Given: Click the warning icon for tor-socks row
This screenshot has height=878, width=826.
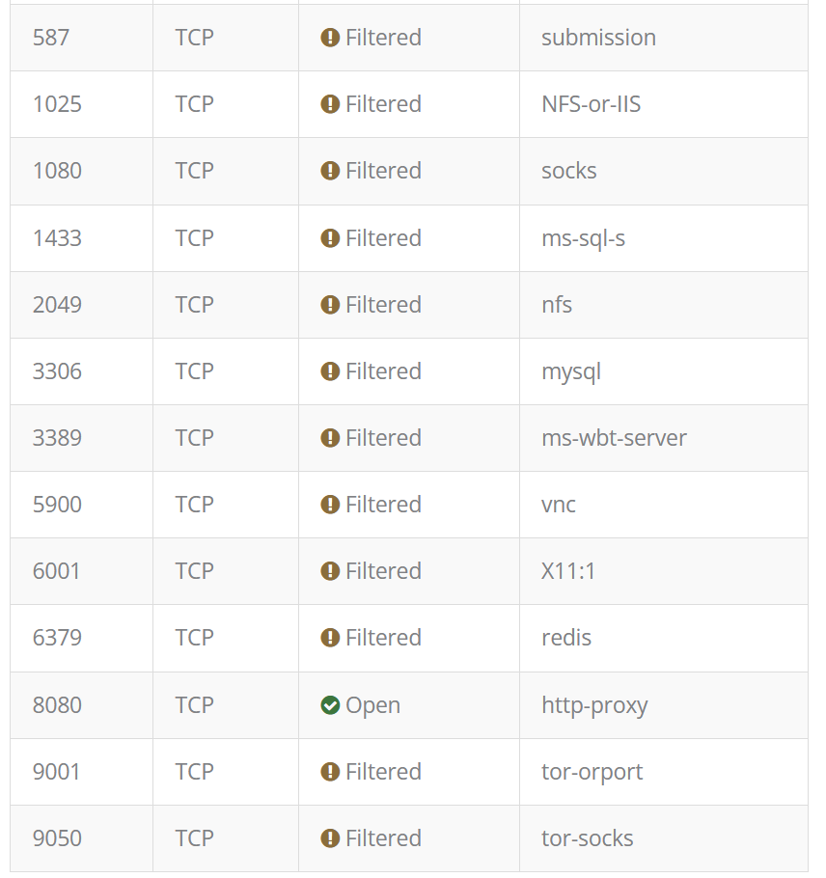Looking at the screenshot, I should click(330, 838).
